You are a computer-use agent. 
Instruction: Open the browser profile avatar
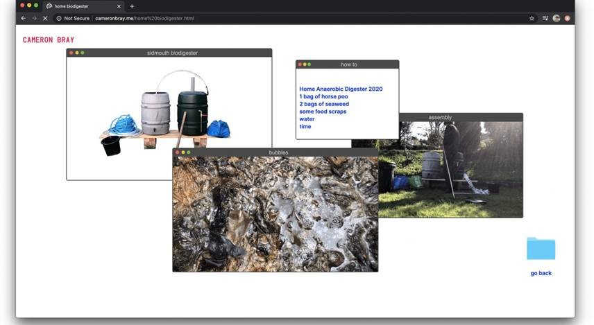tap(557, 18)
